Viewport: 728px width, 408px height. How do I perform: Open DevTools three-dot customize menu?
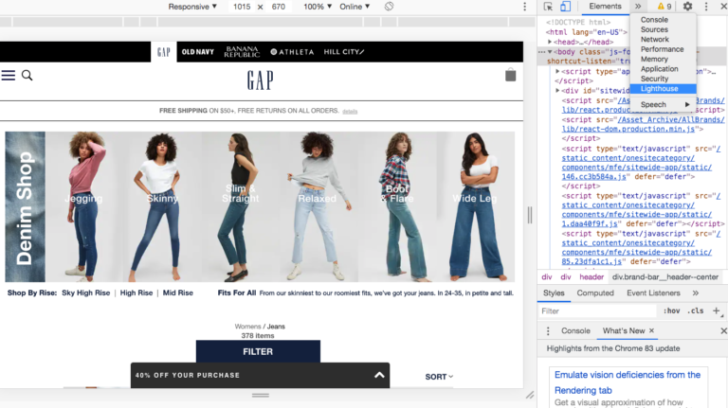[x=706, y=7]
